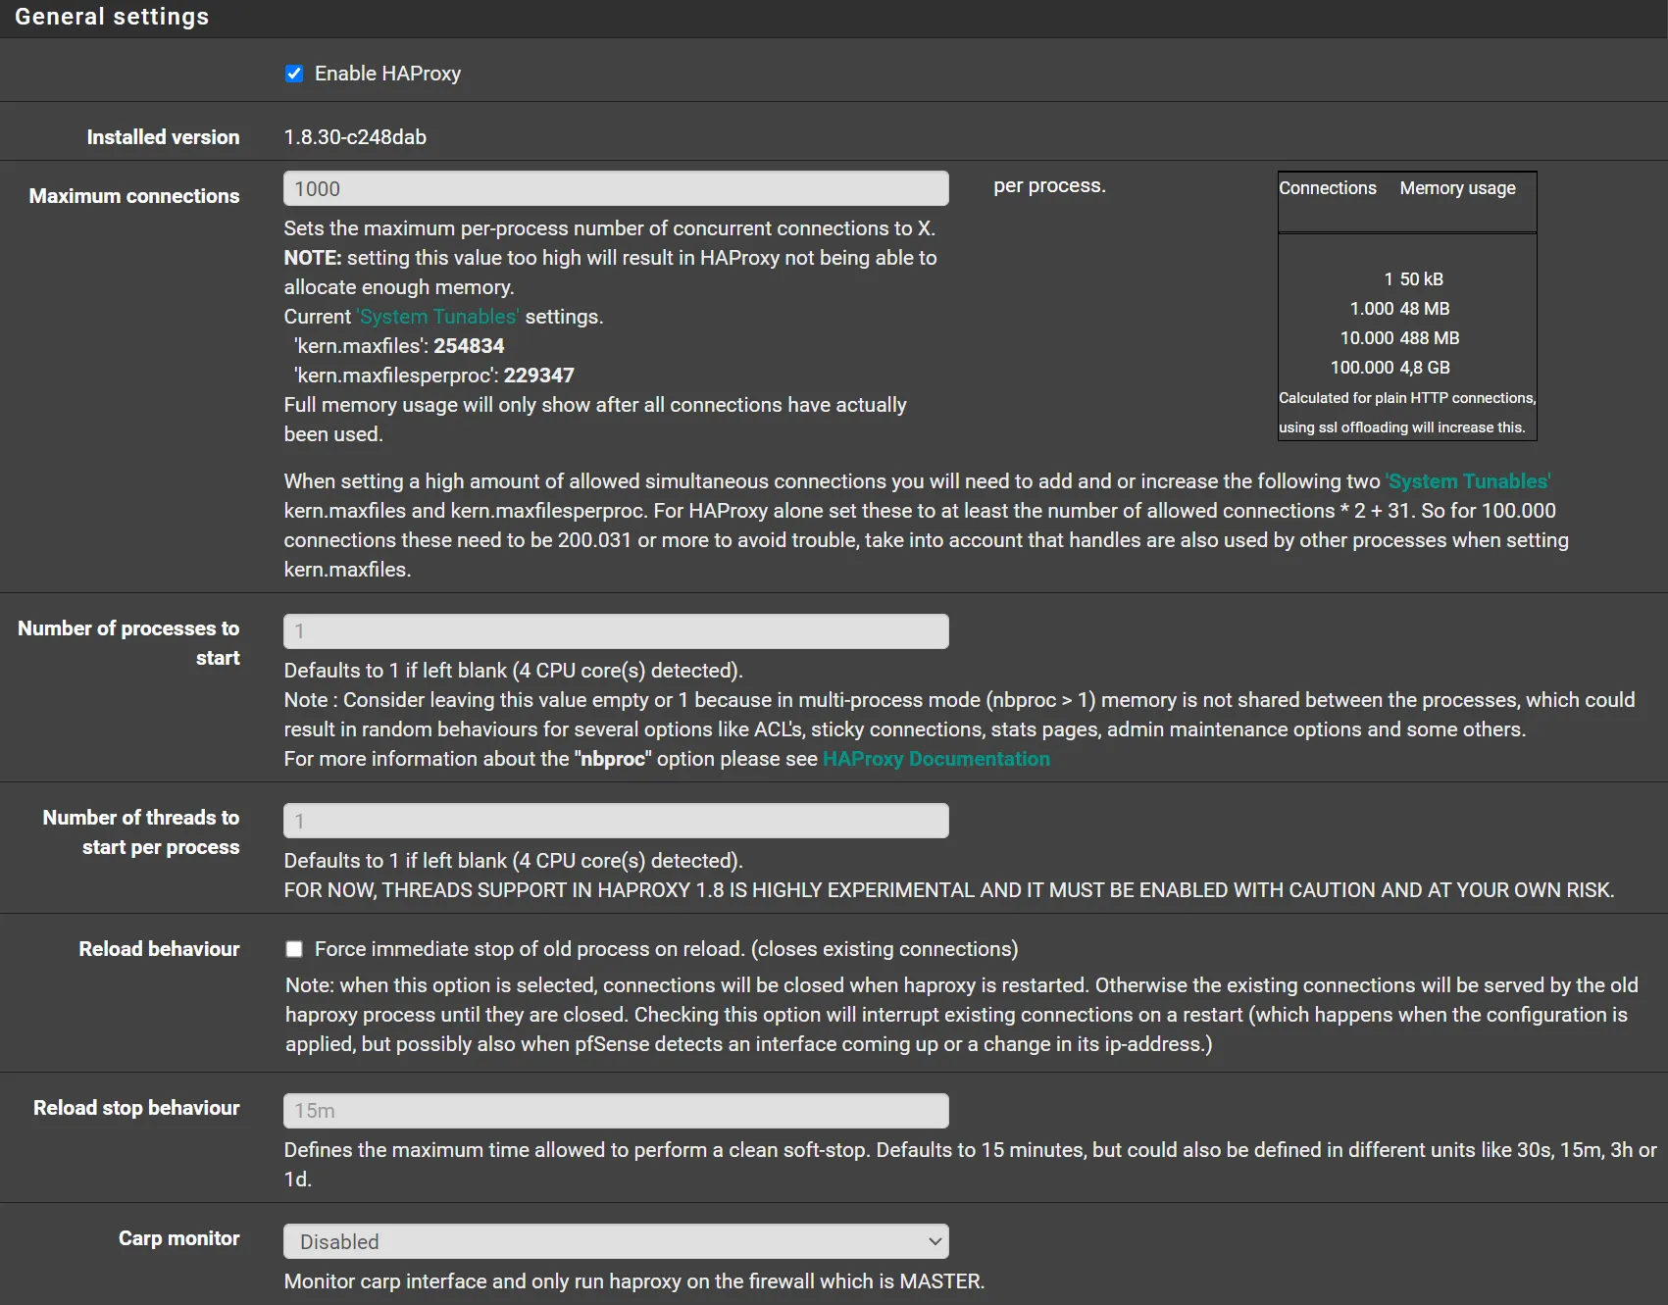Click the kern.maxfilesperproc value 229347
Image resolution: width=1668 pixels, height=1305 pixels.
[x=538, y=376]
